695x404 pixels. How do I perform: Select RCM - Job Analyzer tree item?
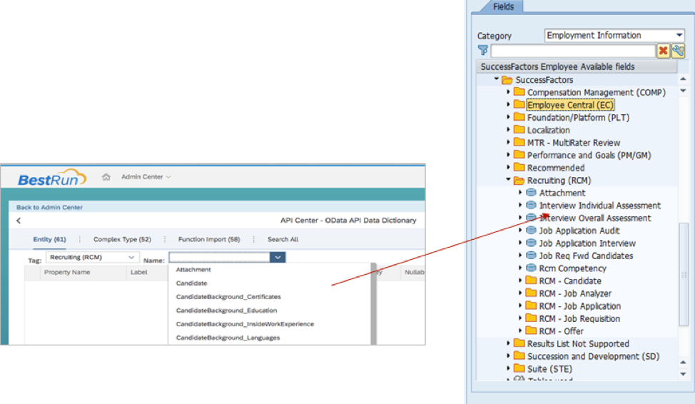tap(575, 293)
